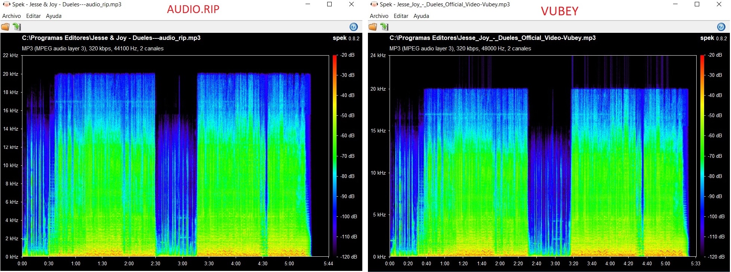731x272 pixels.
Task: Click the blue help icon in the Vubey window
Action: pyautogui.click(x=721, y=27)
